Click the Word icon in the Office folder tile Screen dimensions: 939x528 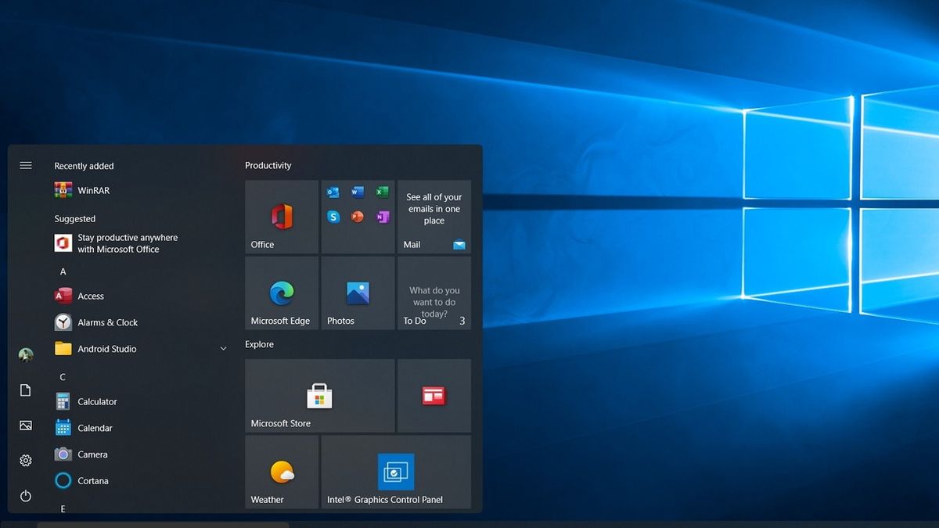coord(358,192)
